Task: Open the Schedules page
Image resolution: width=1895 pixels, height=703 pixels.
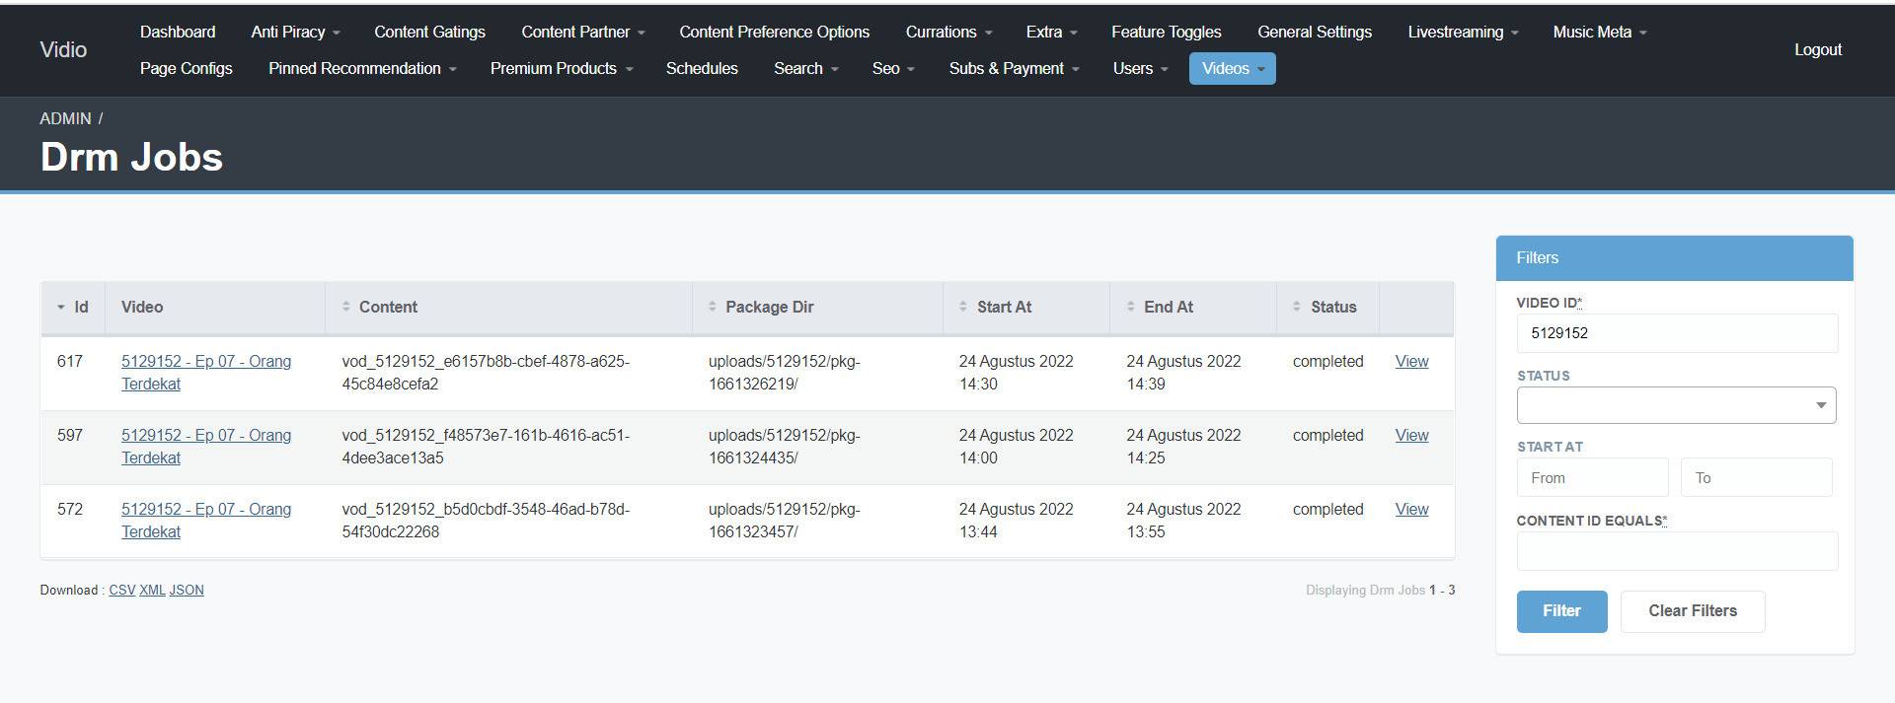Action: tap(702, 68)
